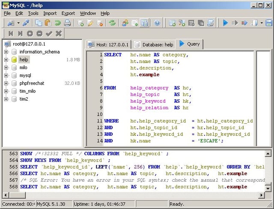This screenshot has width=274, height=209.
Task: Click the Run current line icon
Action: [x=244, y=23]
